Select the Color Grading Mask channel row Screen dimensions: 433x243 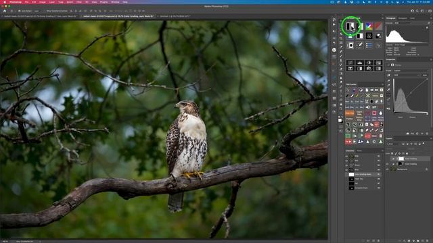tap(364, 174)
